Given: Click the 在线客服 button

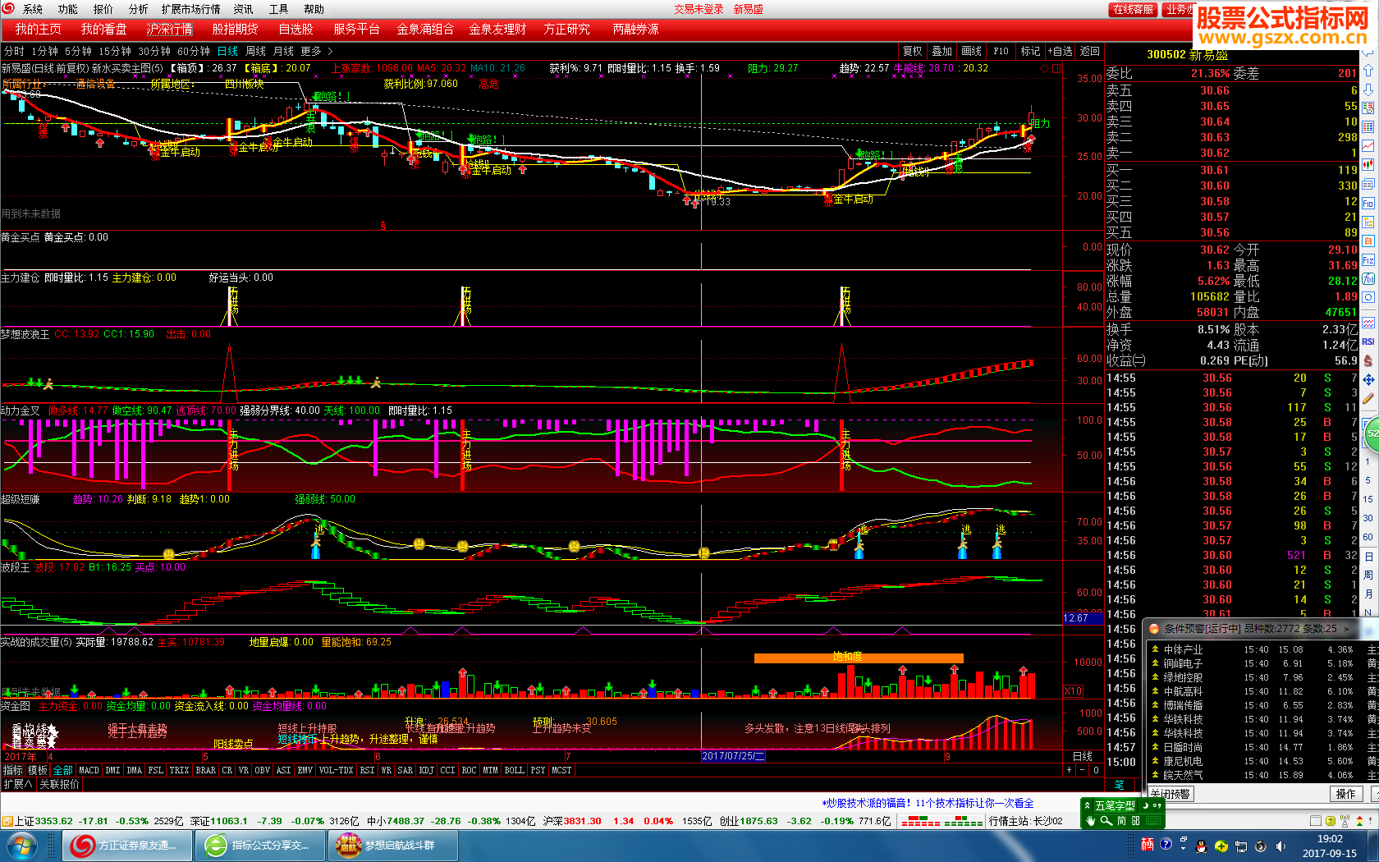Looking at the screenshot, I should pyautogui.click(x=1133, y=9).
